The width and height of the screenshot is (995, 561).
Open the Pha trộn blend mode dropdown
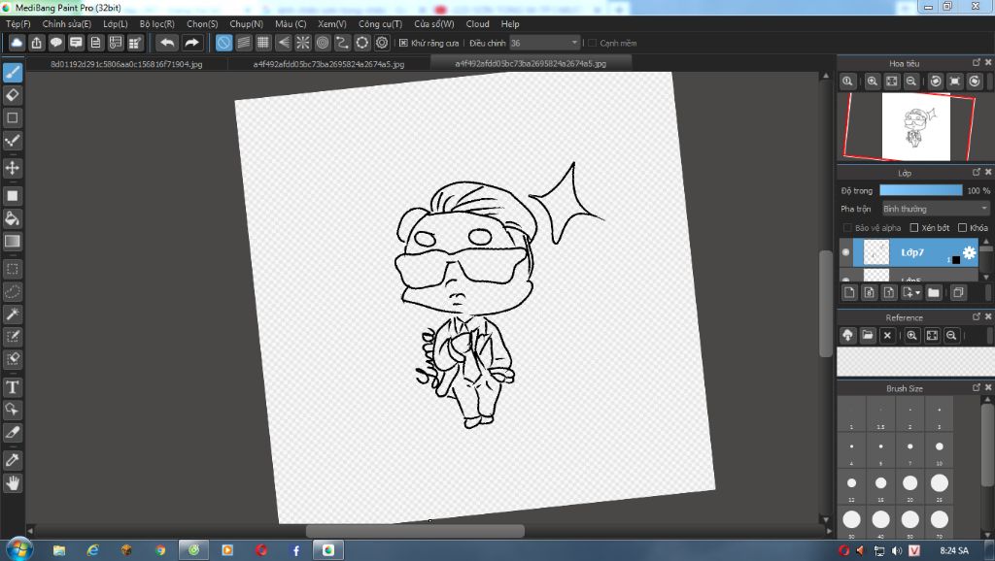coord(936,209)
